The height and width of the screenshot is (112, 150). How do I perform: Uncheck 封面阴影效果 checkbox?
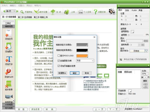[x=59, y=61]
